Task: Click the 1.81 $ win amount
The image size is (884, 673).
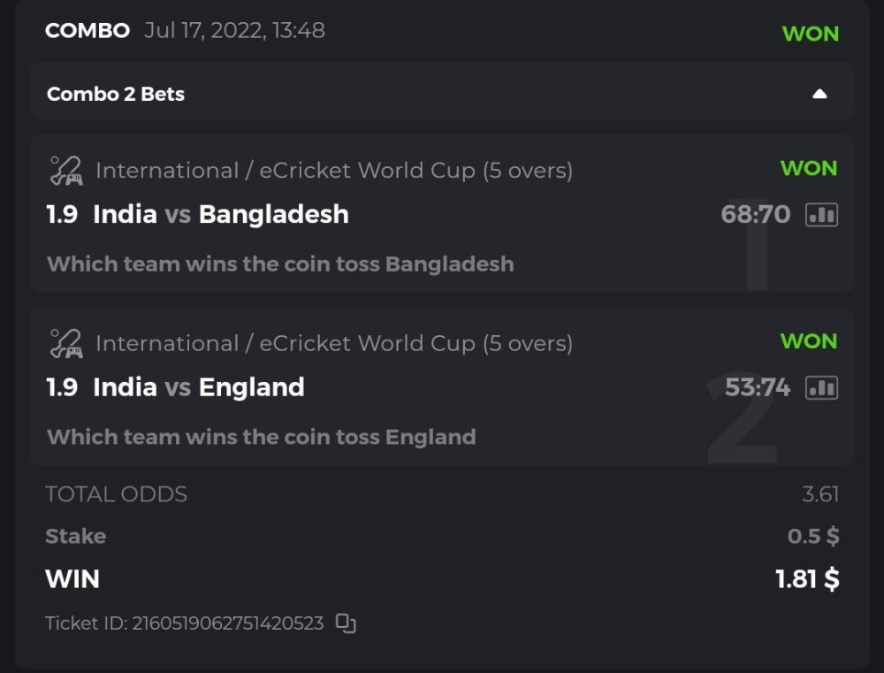Action: [806, 579]
